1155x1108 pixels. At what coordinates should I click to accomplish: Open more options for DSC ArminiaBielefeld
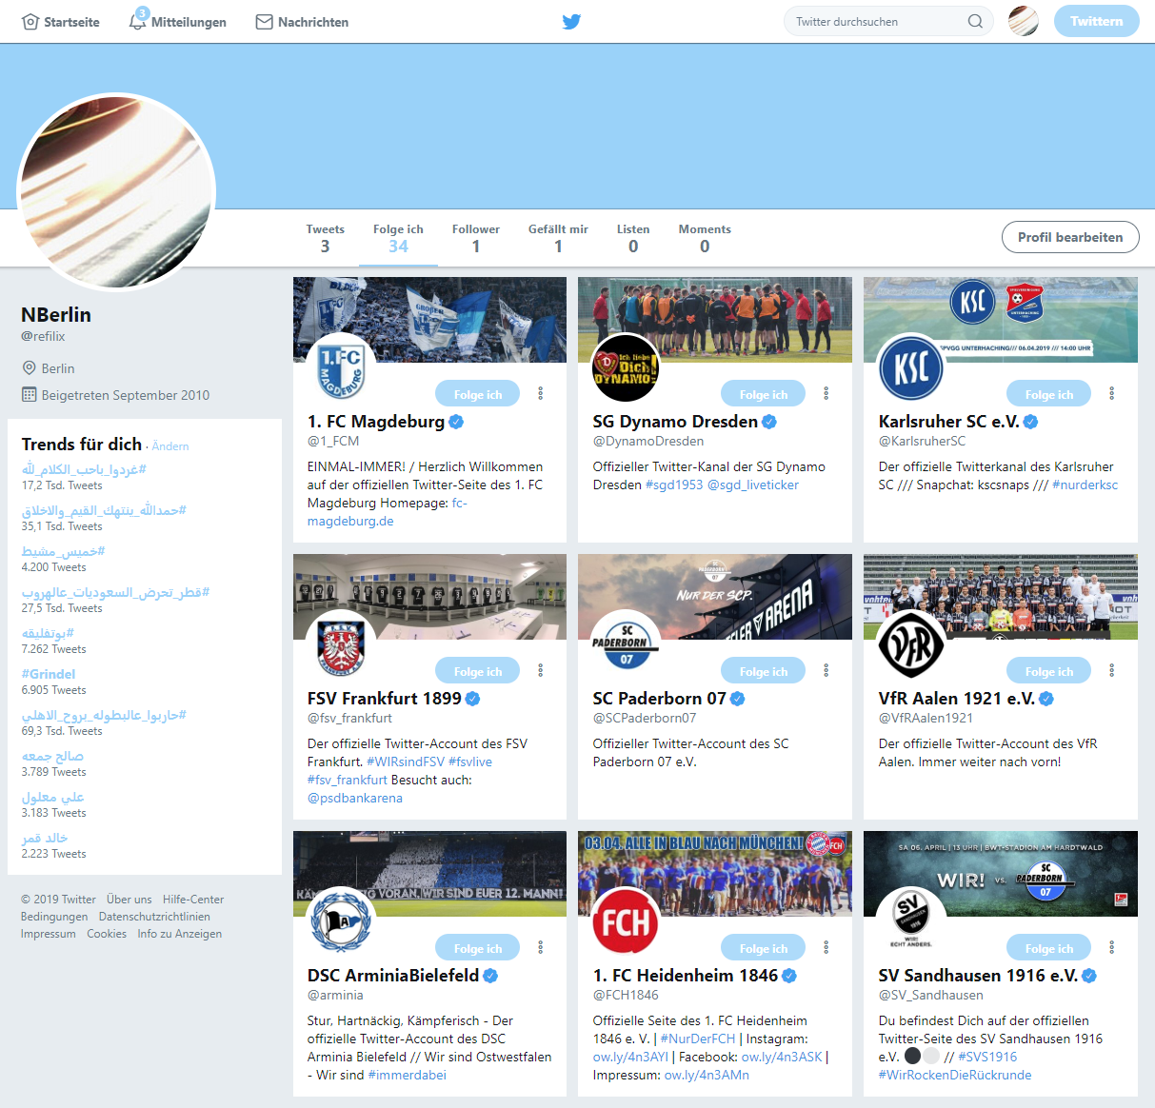coord(541,947)
